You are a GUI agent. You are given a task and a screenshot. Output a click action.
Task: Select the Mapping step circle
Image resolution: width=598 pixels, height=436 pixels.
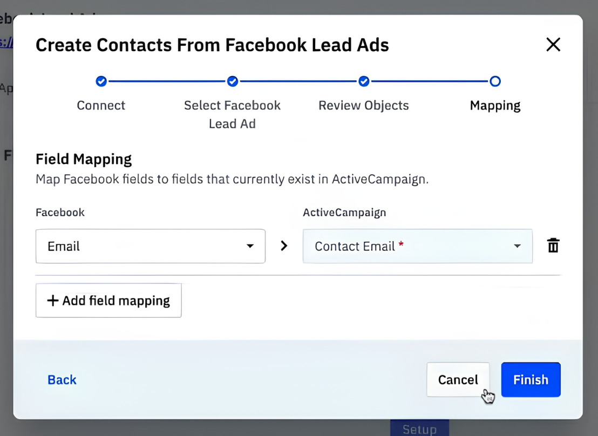tap(495, 81)
